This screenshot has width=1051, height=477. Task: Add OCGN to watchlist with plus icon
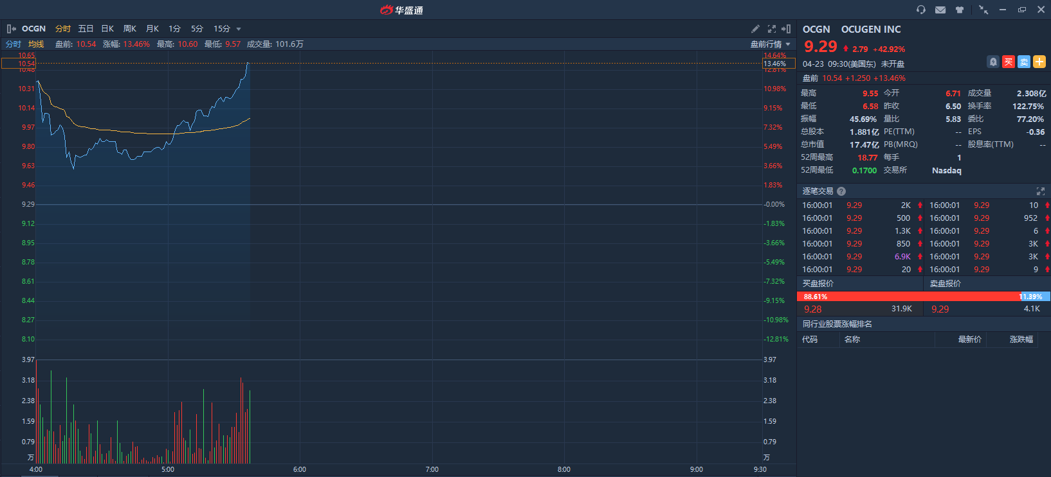pos(1039,62)
